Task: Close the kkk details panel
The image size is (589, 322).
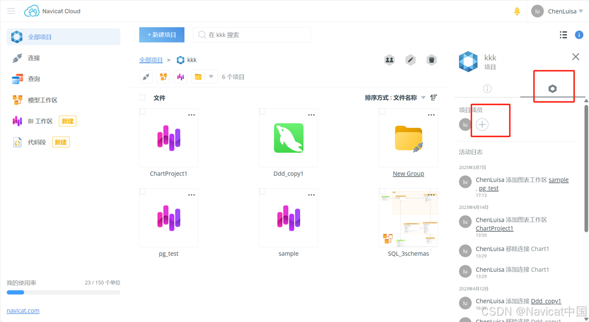Action: (576, 57)
